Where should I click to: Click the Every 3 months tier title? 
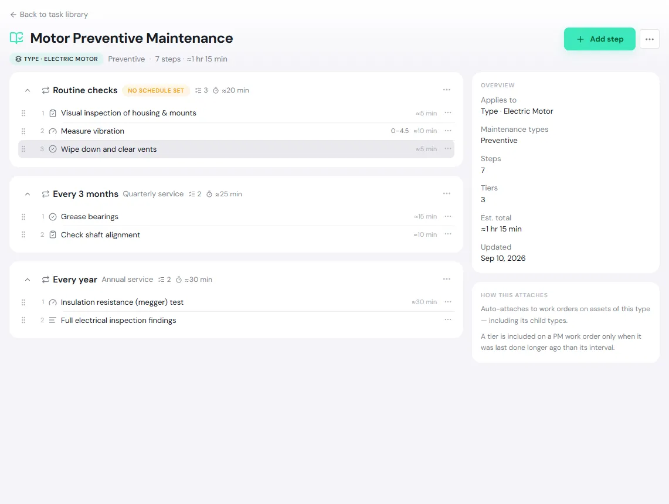[86, 194]
